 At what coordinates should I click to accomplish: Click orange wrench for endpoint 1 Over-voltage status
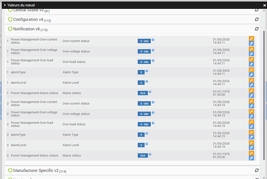point(252,49)
